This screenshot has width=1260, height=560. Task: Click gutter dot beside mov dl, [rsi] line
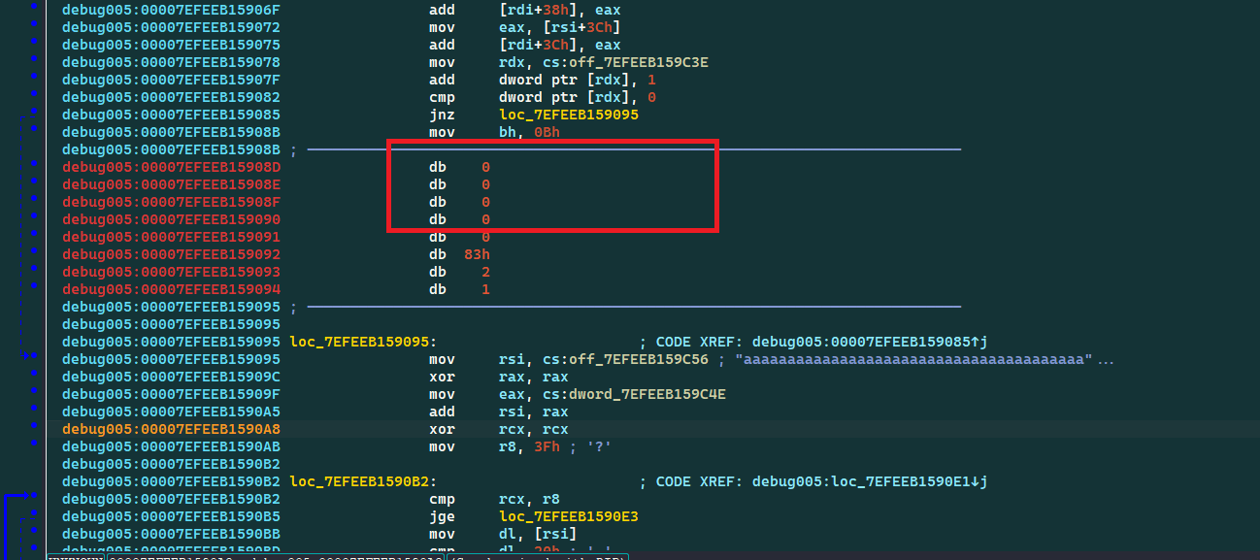pyautogui.click(x=34, y=535)
